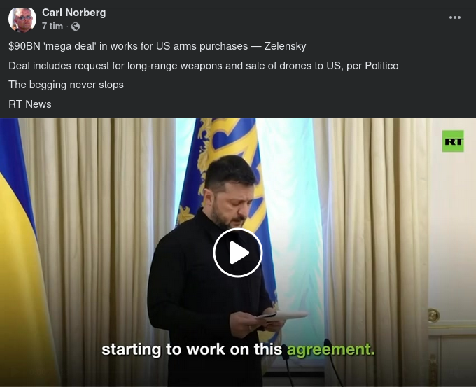The image size is (476, 387).
Task: Click the microphone at video bottom
Action: (331, 358)
